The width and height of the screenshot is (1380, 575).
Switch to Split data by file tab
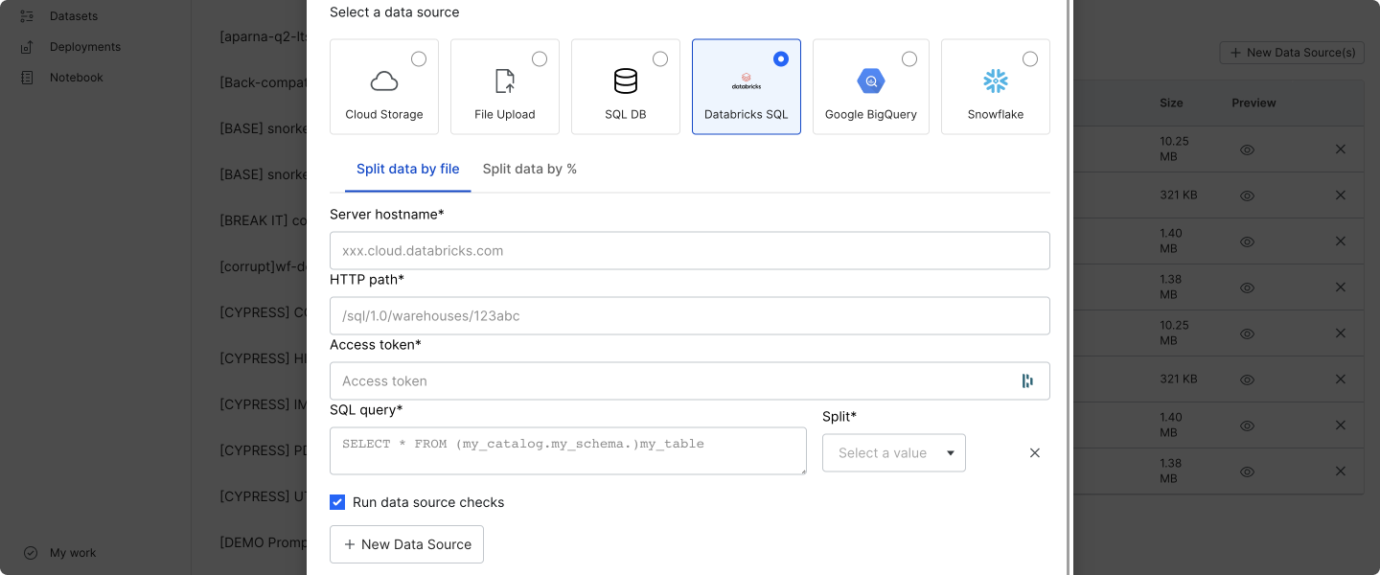(x=408, y=170)
